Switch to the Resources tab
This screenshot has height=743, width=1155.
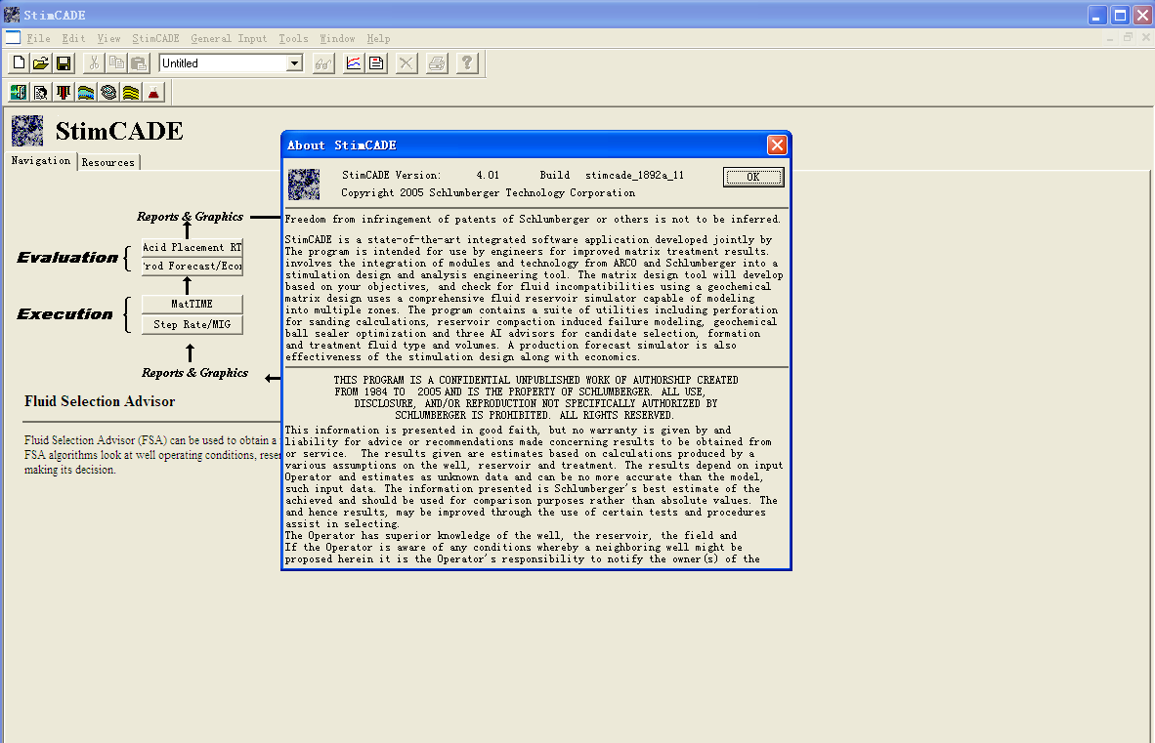click(x=108, y=163)
